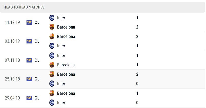Click Barcelona score 2 in 03.10.19 match
This screenshot has height=108, width=206.
[137, 37]
